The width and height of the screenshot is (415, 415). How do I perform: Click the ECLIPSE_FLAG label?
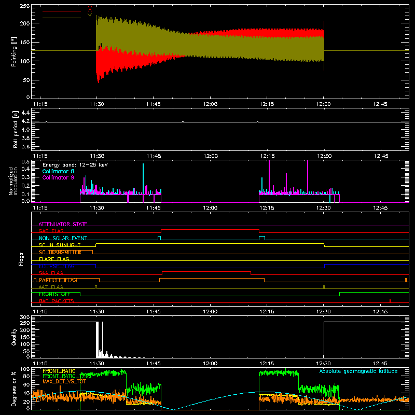[57, 266]
